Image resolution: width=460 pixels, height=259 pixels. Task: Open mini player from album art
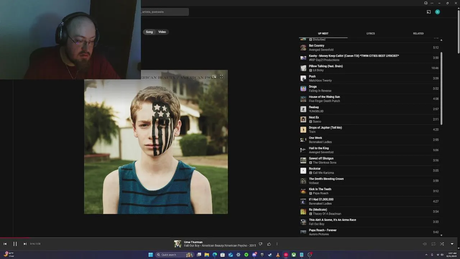coord(214,77)
